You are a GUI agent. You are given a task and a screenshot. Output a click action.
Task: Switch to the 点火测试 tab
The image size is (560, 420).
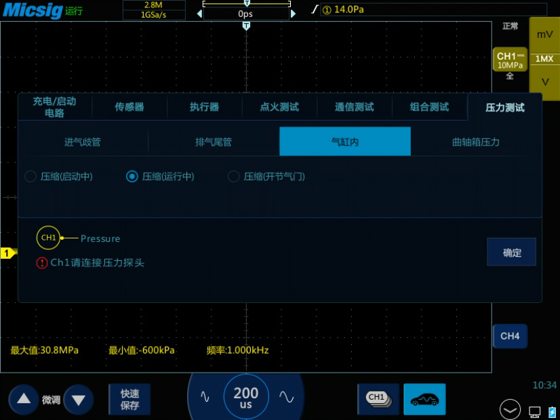click(279, 107)
